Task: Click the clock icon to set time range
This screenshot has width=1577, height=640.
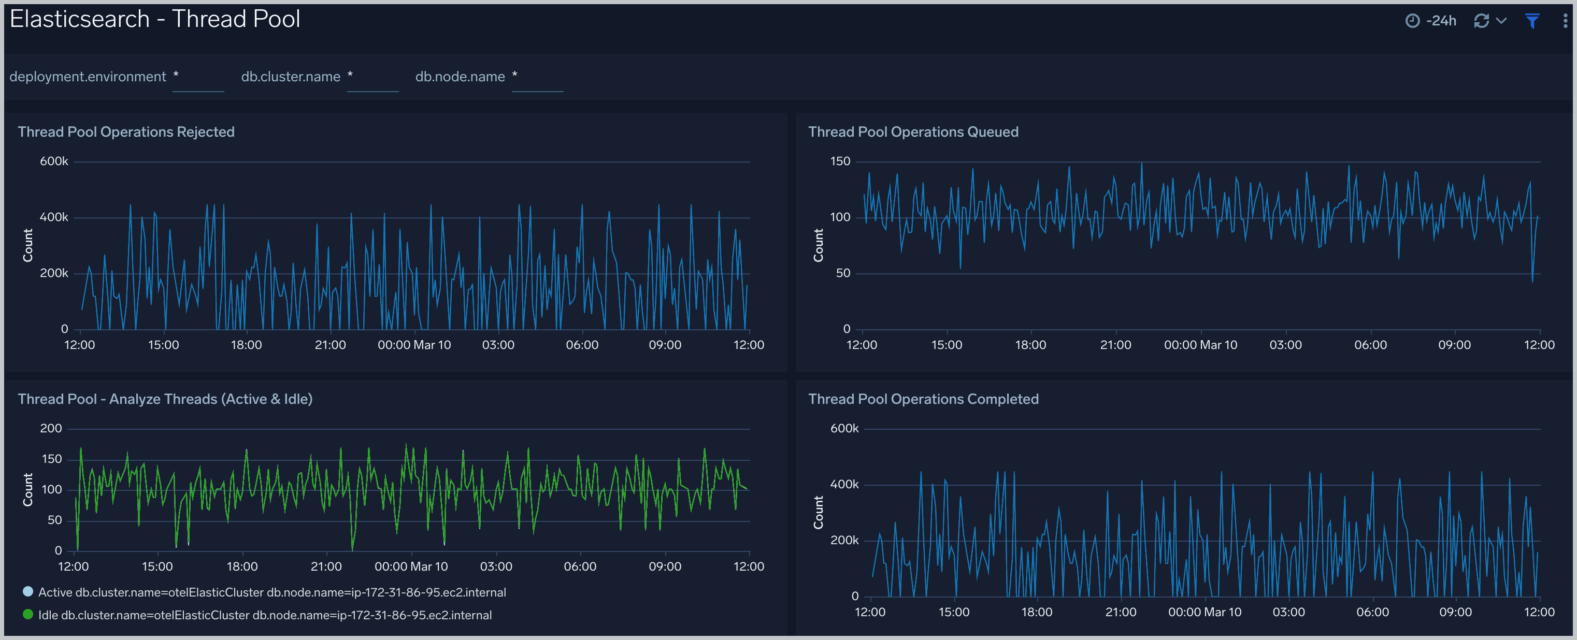Action: click(1413, 20)
